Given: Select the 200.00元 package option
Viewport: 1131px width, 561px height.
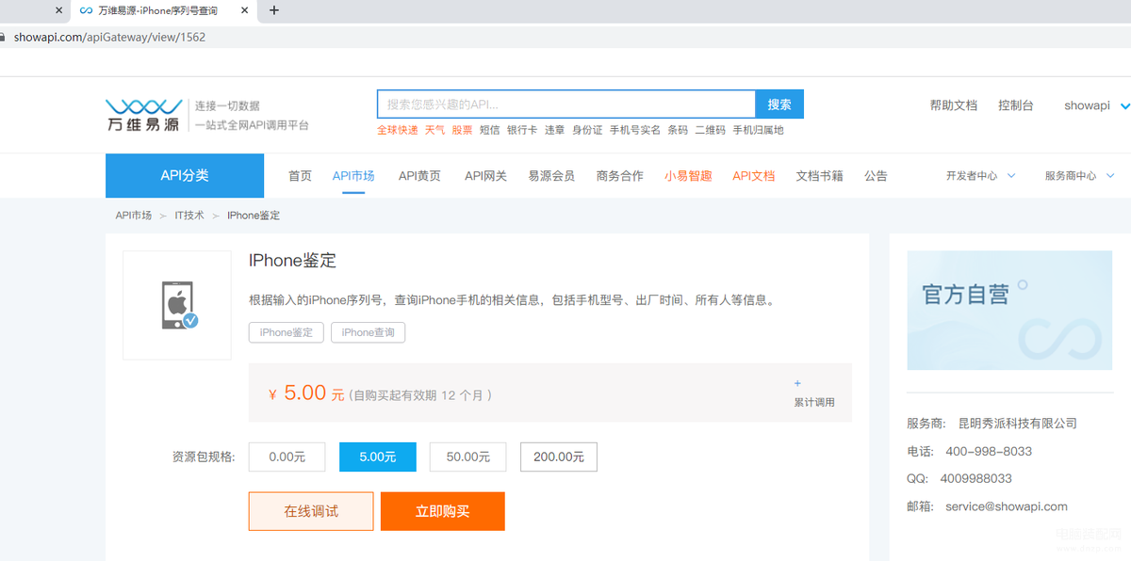Looking at the screenshot, I should pos(559,457).
